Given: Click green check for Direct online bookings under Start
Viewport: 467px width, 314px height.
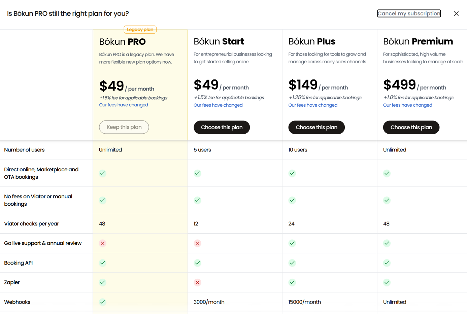Looking at the screenshot, I should click(197, 173).
